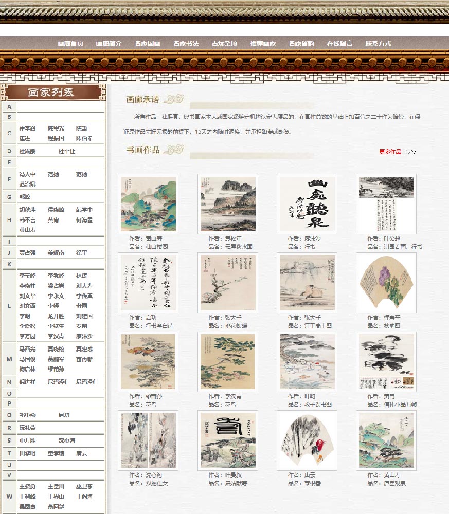
Task: Open painter 刘建国 from the list
Action: click(x=84, y=316)
